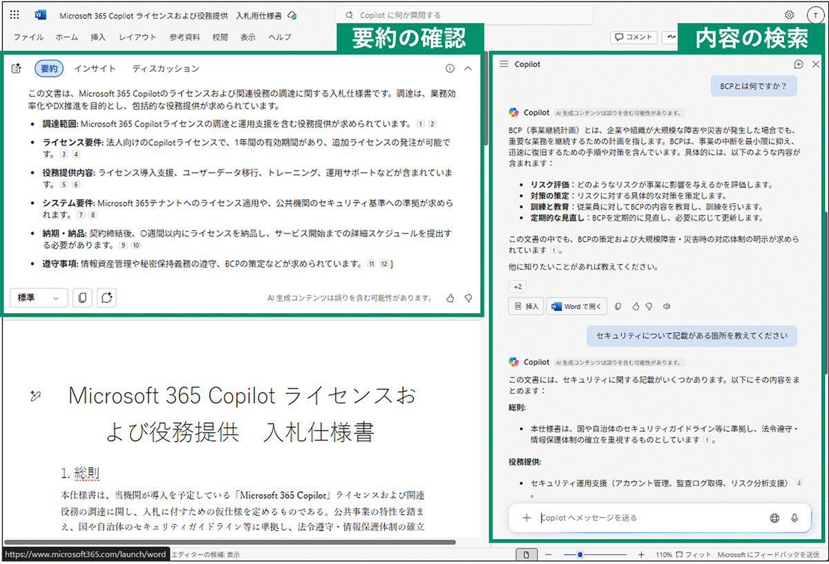Collapse the summary panel with the chevron
The image size is (829, 564).
point(468,68)
